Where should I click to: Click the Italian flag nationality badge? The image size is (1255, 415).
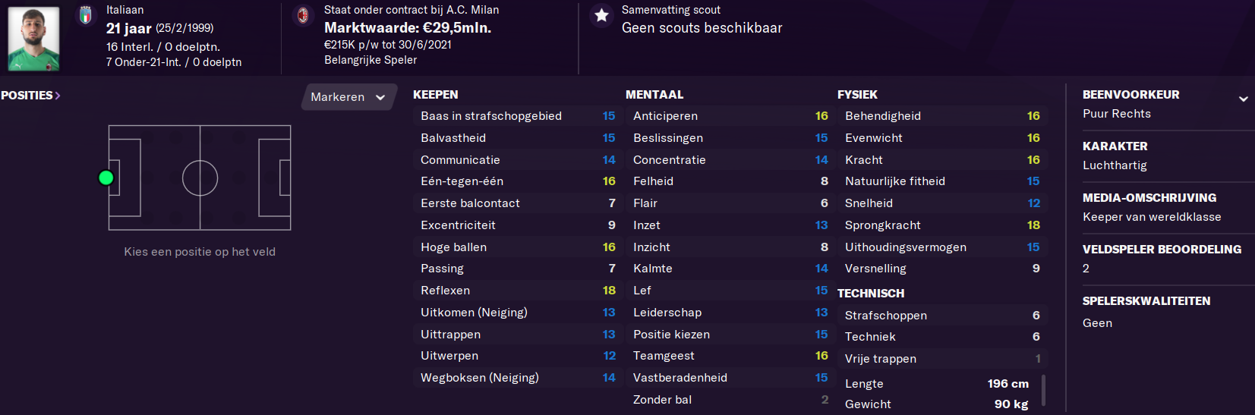[86, 15]
